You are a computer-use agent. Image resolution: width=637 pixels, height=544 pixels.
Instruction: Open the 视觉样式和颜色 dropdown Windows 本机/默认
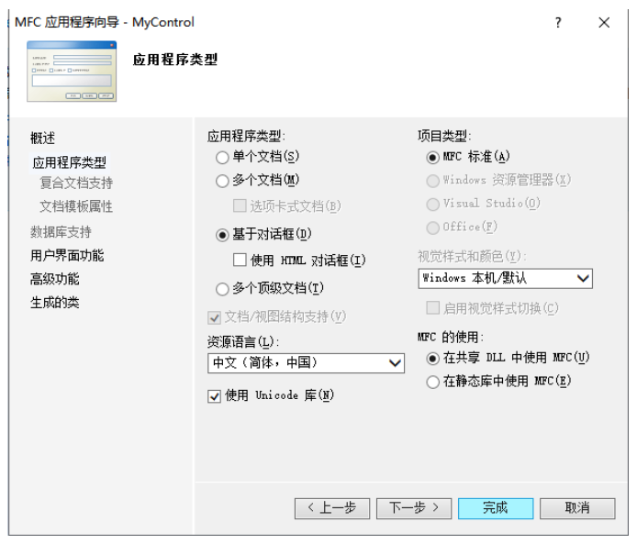click(x=506, y=279)
